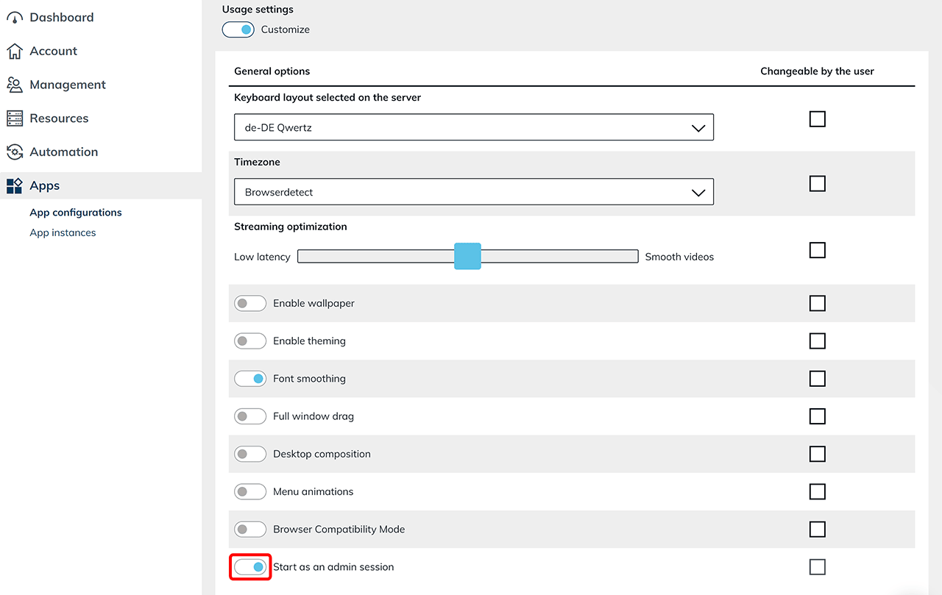Click the Dashboard gauge icon
This screenshot has height=595, width=942.
click(x=15, y=18)
